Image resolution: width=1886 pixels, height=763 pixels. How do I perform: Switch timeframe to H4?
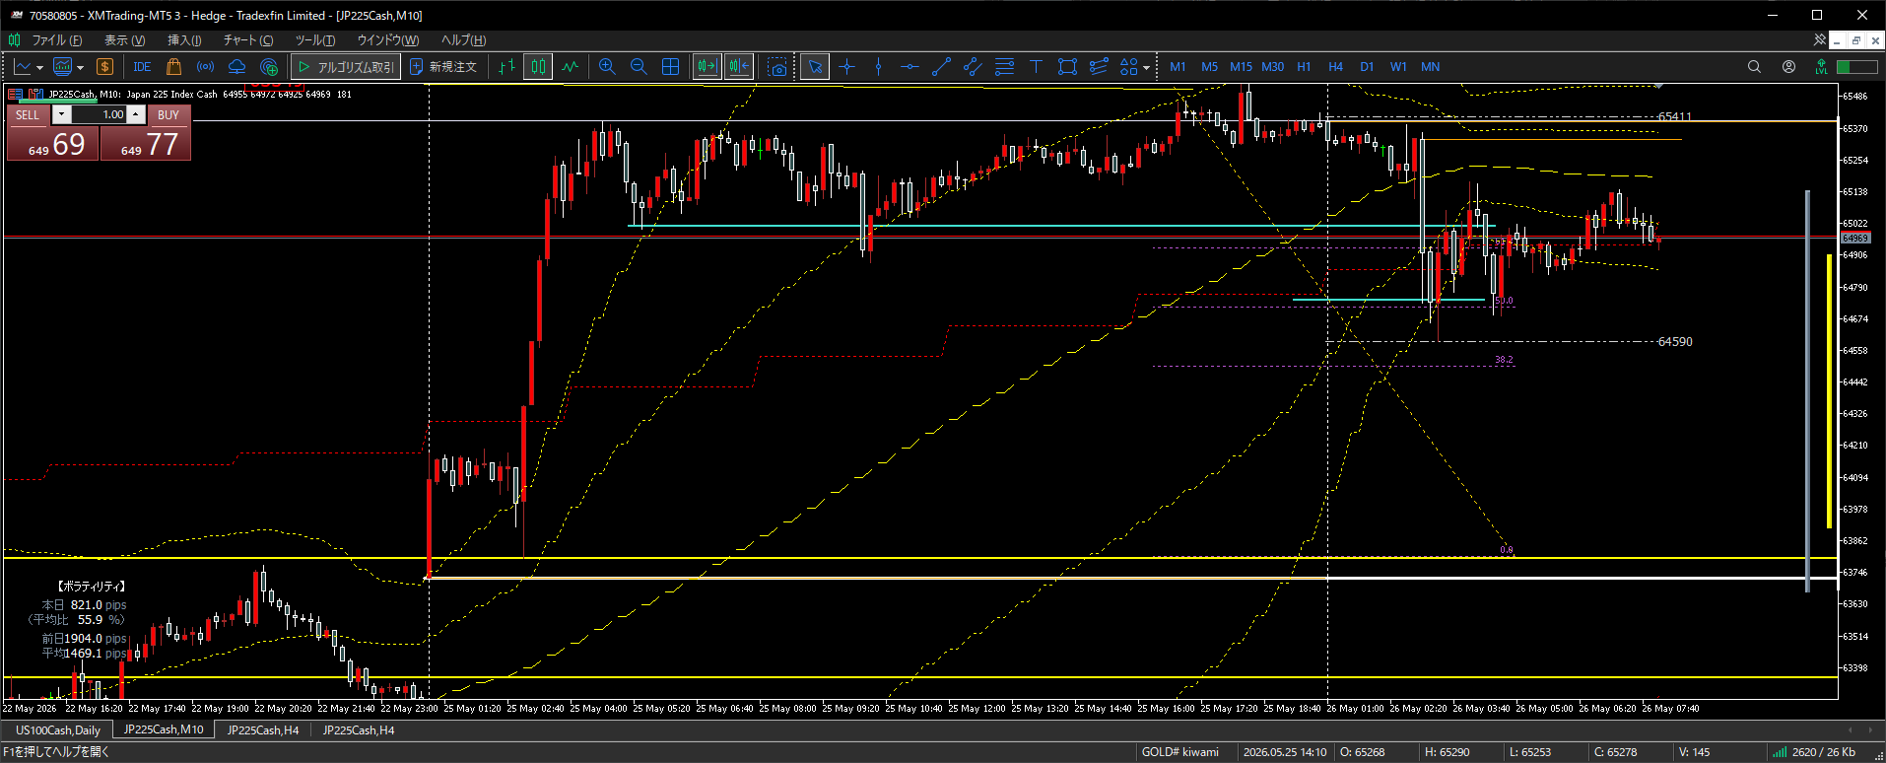coord(1335,67)
